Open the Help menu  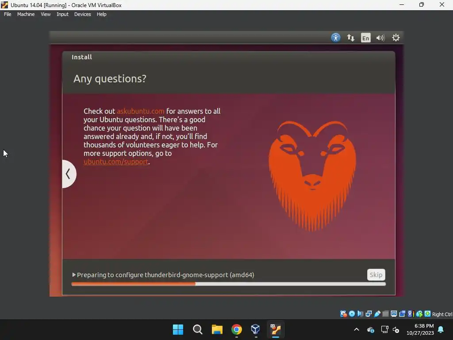101,14
